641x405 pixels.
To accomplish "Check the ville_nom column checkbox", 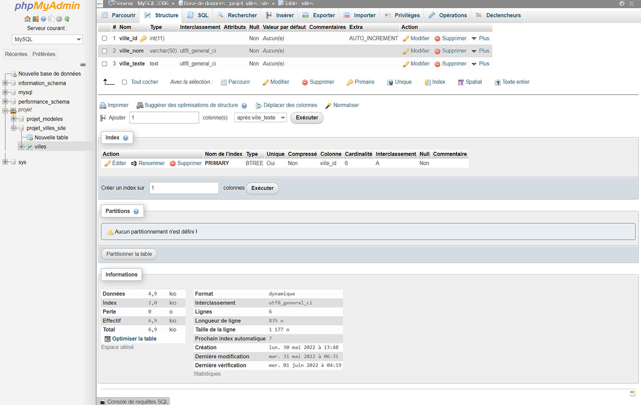I will click(x=105, y=51).
